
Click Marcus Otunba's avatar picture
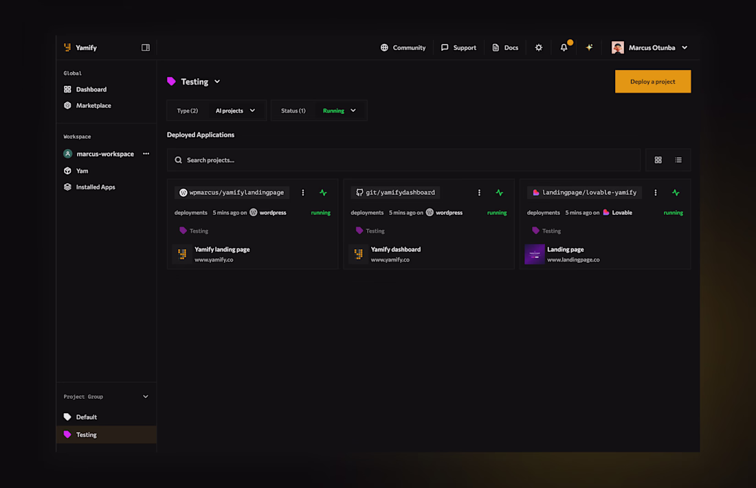pyautogui.click(x=618, y=47)
